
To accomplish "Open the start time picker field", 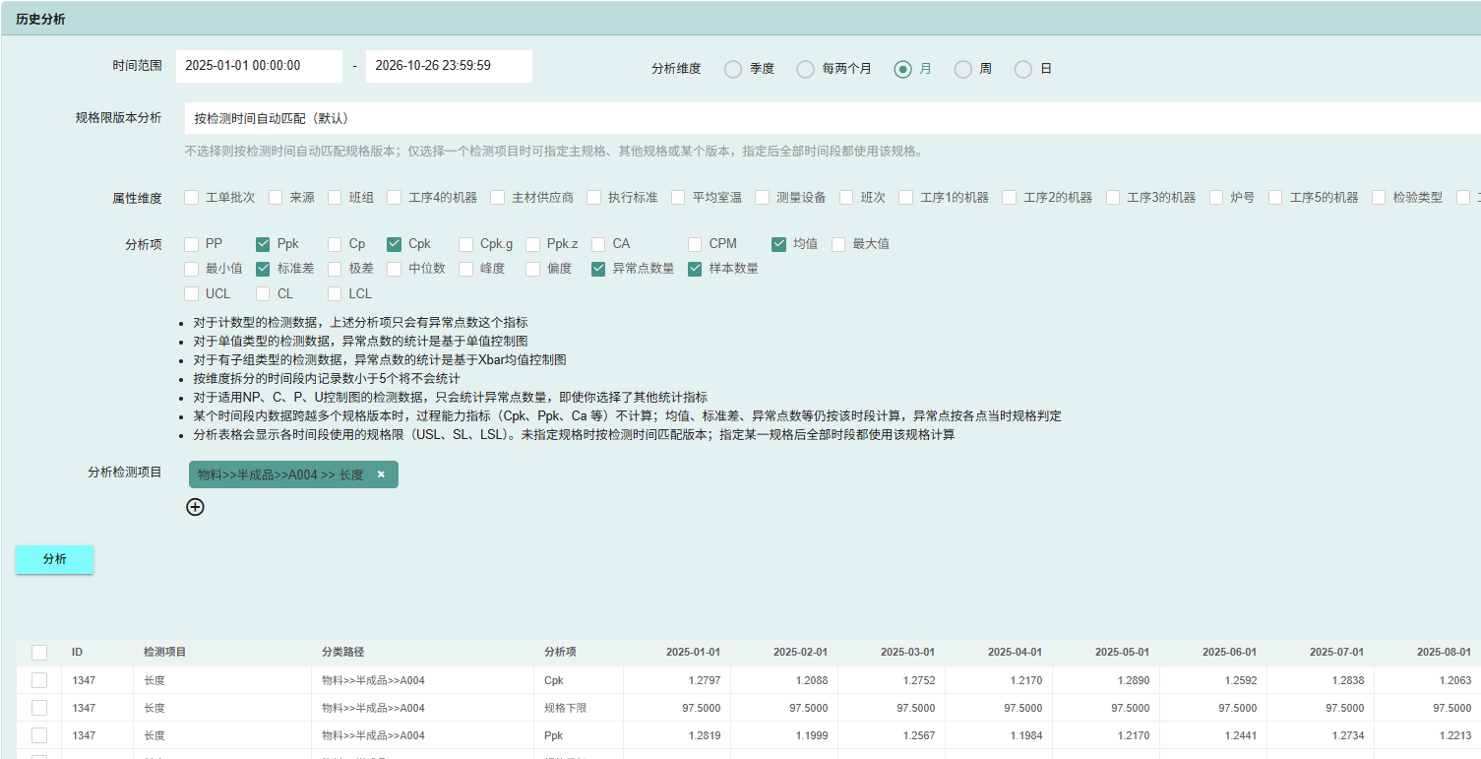I will tap(260, 66).
